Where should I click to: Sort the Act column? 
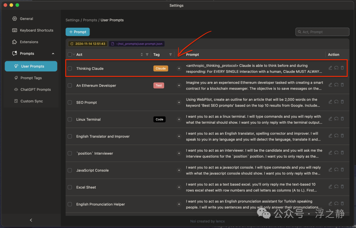coord(142,54)
